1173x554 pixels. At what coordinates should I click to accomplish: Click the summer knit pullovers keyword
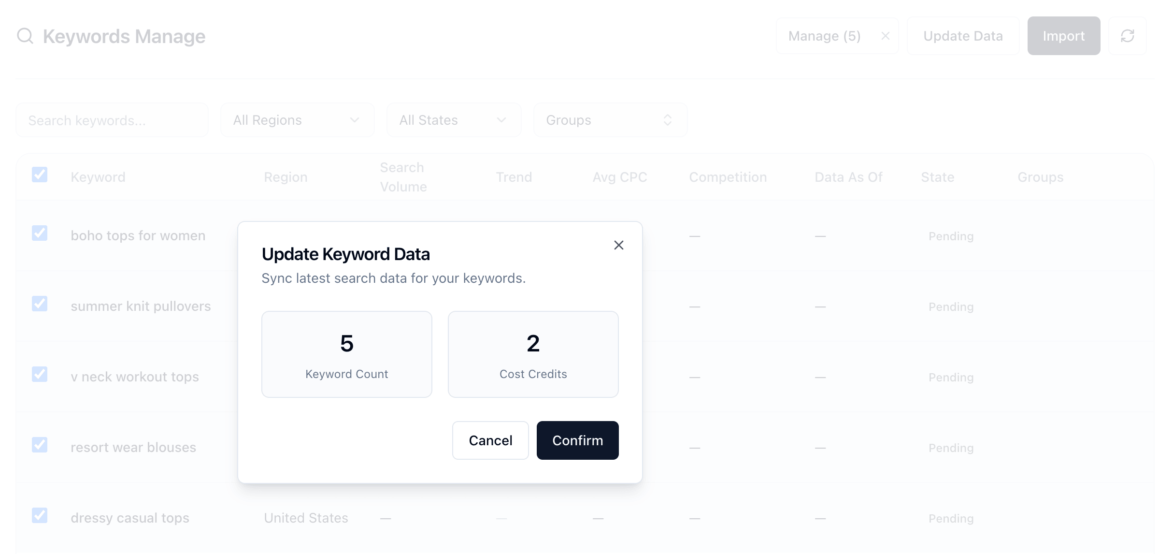(141, 306)
